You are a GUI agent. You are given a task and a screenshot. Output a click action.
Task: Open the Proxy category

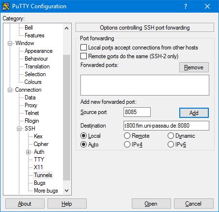click(x=31, y=105)
